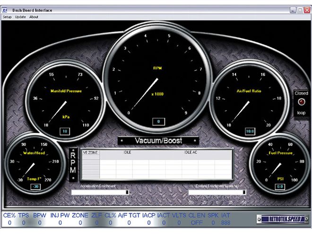Click the Manifold Pressure readout box
This screenshot has width=312, height=234.
(65, 131)
